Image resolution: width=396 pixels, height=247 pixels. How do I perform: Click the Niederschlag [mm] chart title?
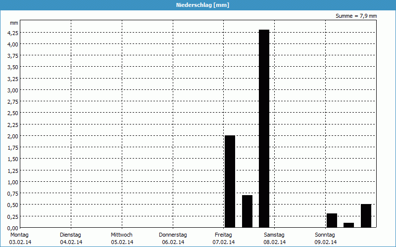(202, 5)
